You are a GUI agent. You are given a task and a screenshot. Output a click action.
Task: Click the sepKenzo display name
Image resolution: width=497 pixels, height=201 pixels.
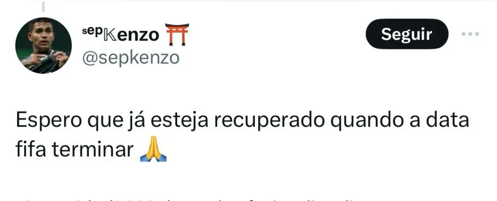coord(120,34)
